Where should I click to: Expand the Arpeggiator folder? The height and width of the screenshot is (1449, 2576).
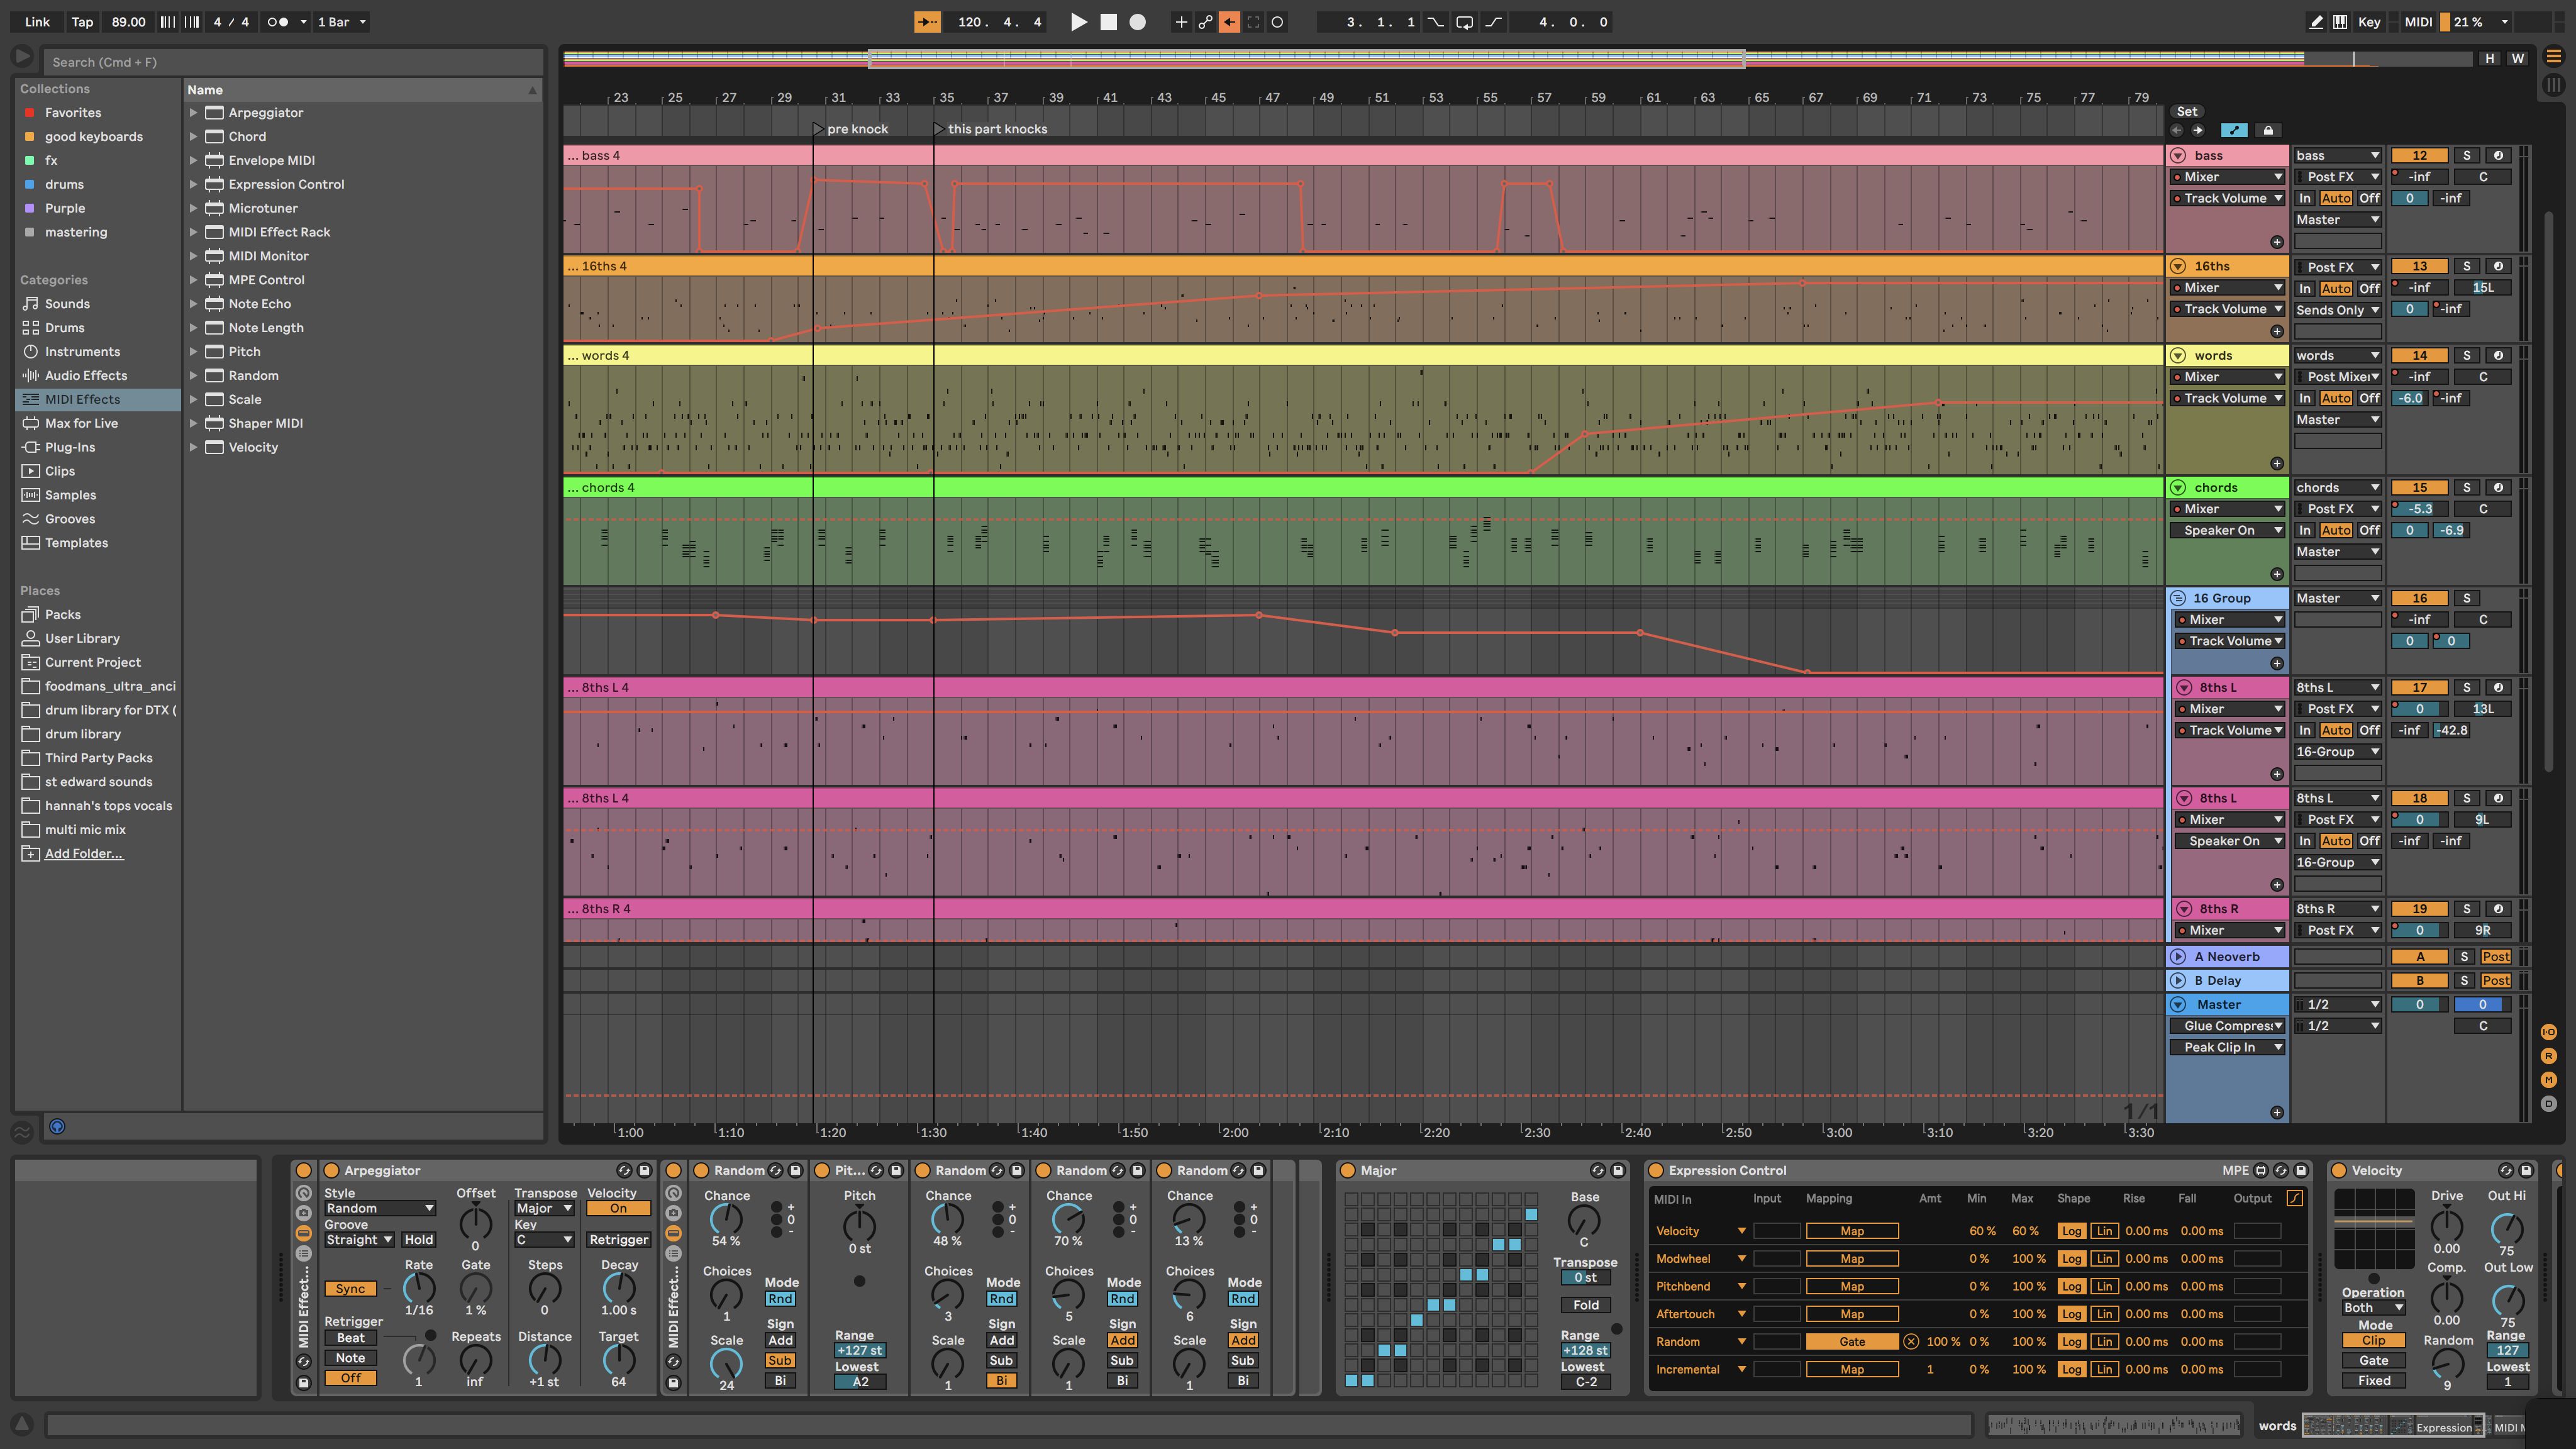point(194,113)
